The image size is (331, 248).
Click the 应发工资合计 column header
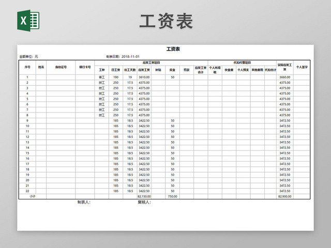pos(201,70)
